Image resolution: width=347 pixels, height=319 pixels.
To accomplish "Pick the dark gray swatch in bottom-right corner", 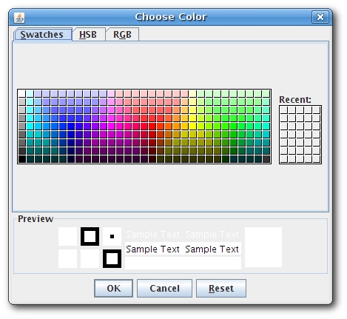I will pos(266,158).
